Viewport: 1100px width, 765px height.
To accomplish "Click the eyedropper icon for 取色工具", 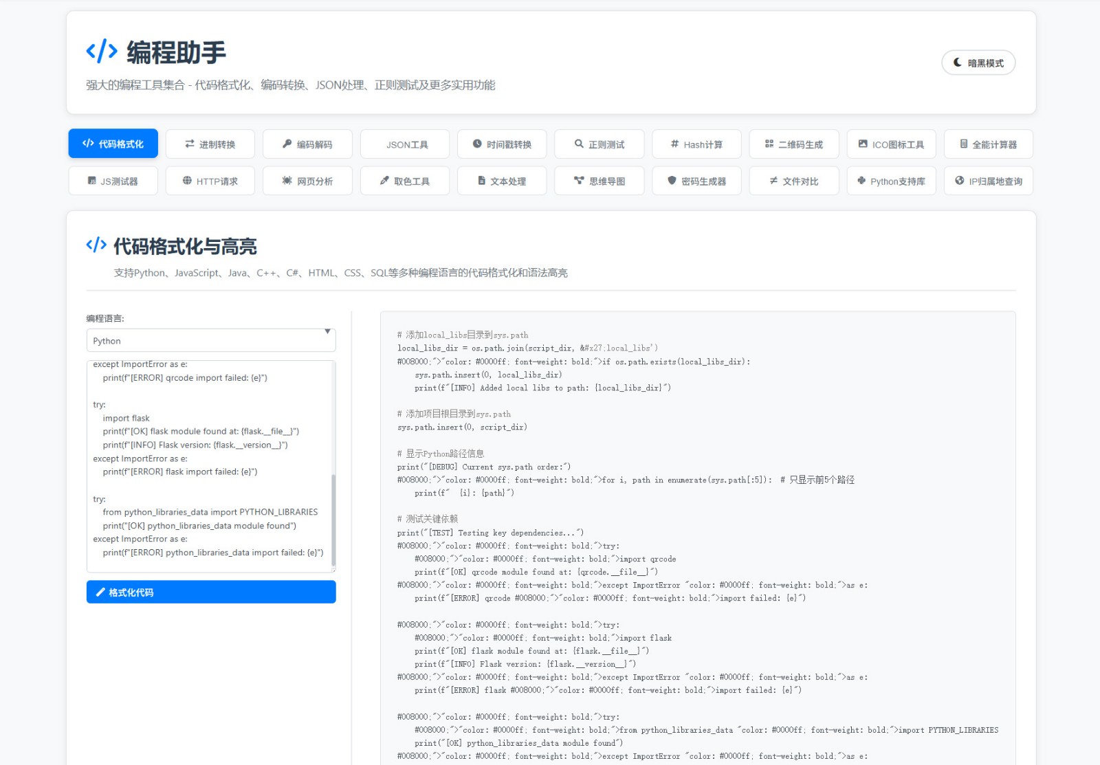I will coord(384,181).
